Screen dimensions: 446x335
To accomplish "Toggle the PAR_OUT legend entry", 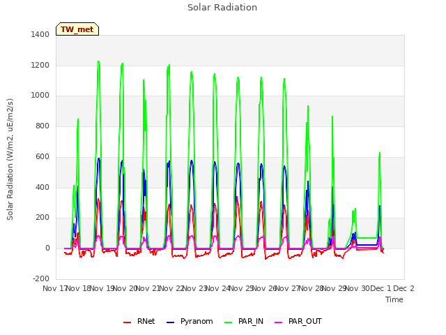I will (298, 321).
